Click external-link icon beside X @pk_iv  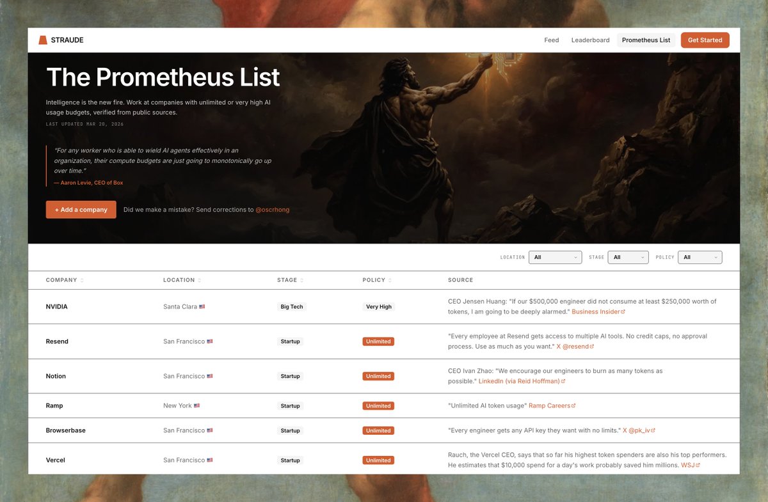tap(653, 431)
